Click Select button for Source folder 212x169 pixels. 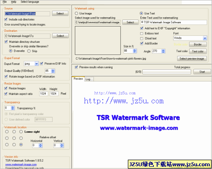click(x=60, y=14)
